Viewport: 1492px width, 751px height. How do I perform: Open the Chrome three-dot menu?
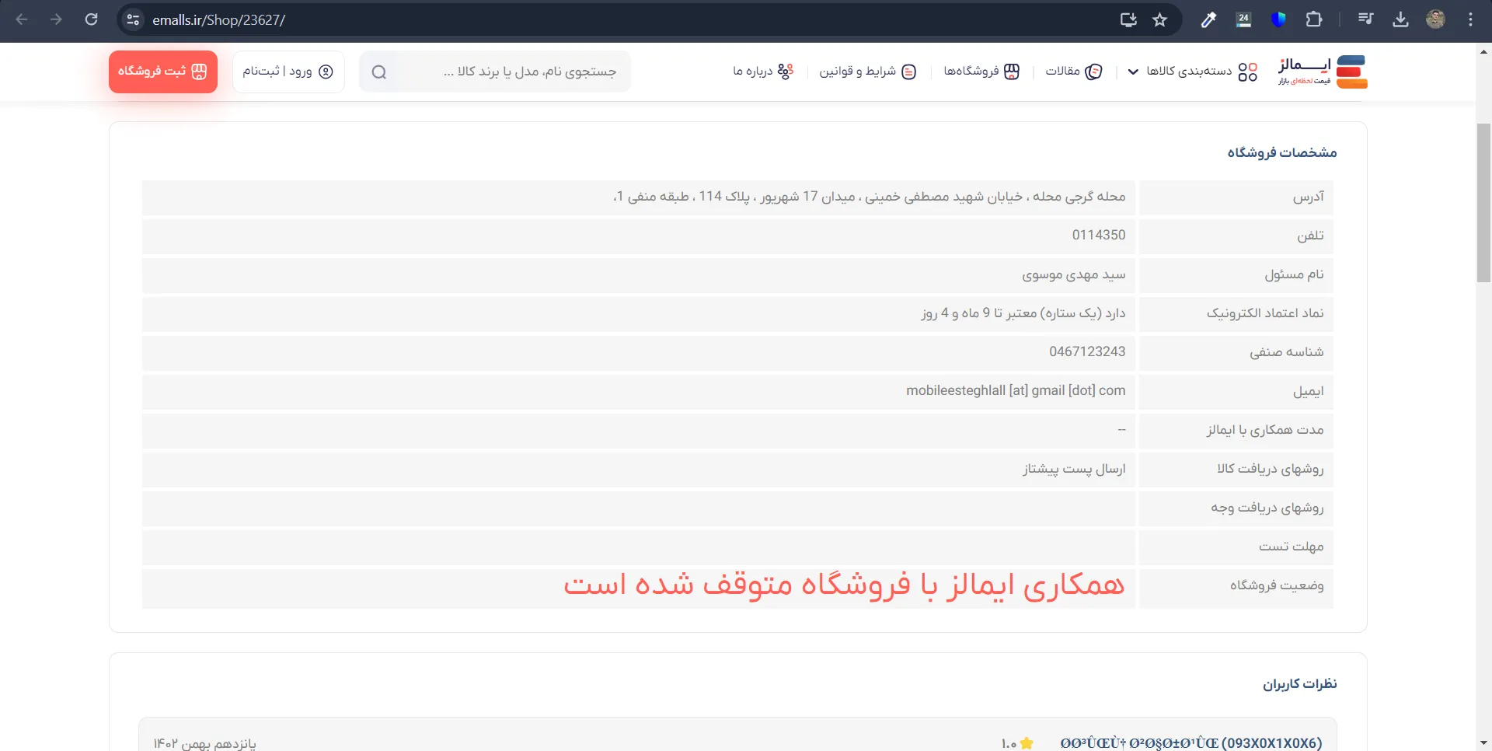pos(1471,19)
